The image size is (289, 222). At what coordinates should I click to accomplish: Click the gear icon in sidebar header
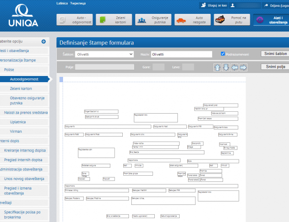click(44, 42)
